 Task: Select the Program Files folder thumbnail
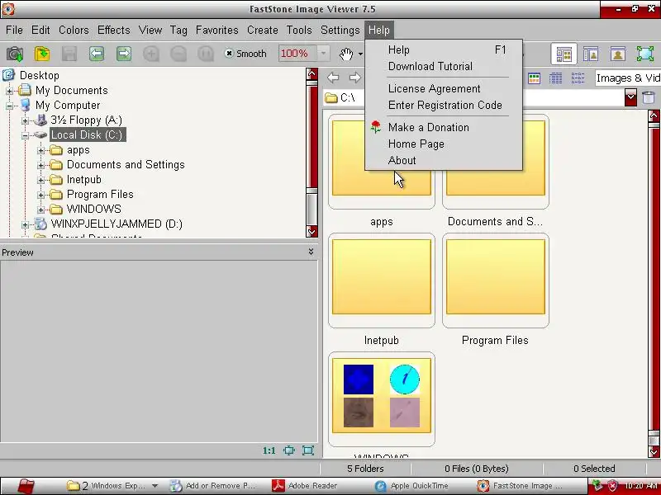tap(495, 280)
